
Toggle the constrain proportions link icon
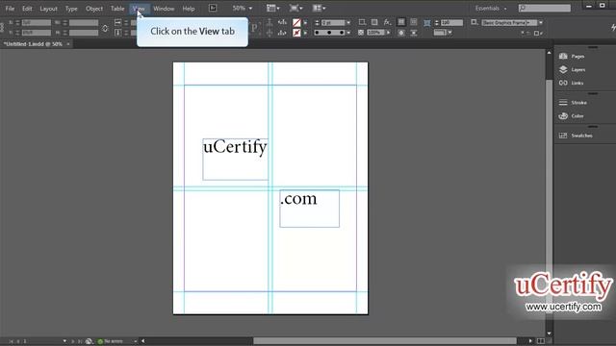tap(105, 28)
